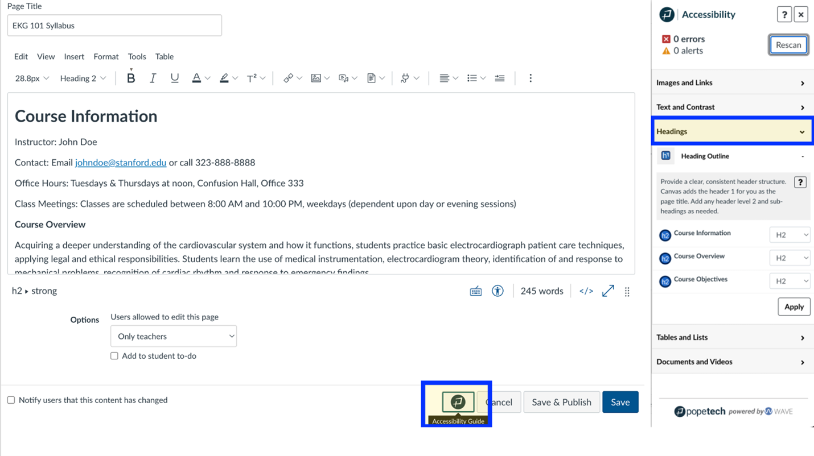814x456 pixels.
Task: Open help in the Accessibility panel header
Action: (x=784, y=15)
